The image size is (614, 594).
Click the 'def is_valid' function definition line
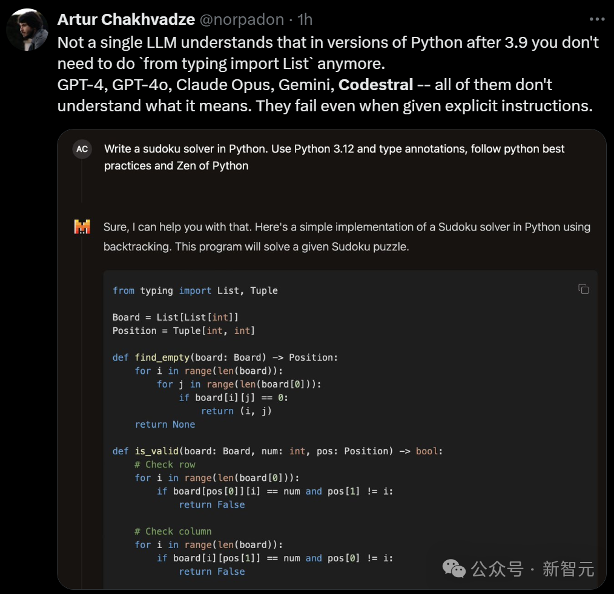[277, 451]
